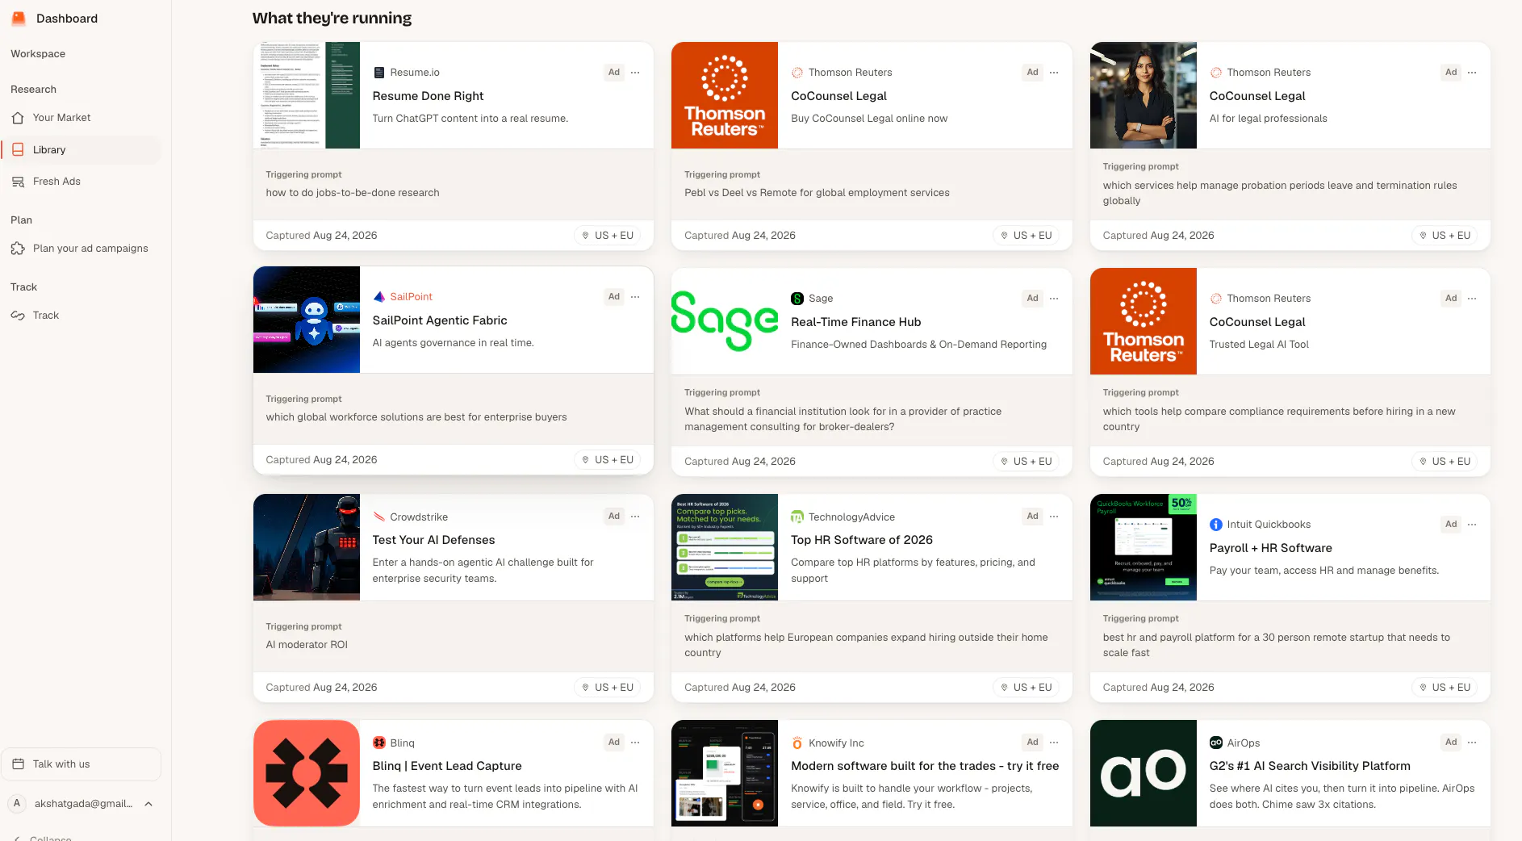Viewport: 1522px width, 841px height.
Task: Click the Crowdstrike advertiser icon
Action: tap(379, 517)
